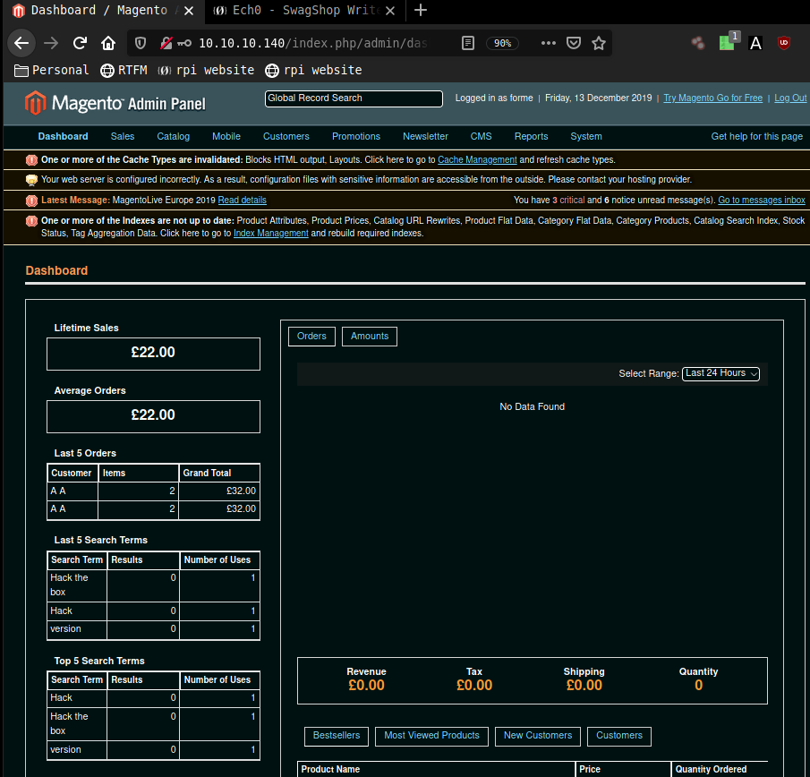The width and height of the screenshot is (810, 777).
Task: Click the saved login key icon
Action: tap(184, 43)
